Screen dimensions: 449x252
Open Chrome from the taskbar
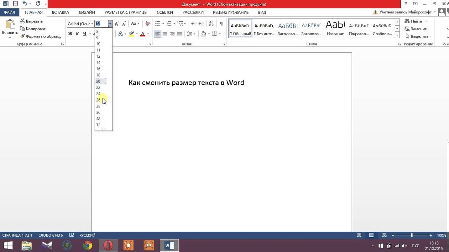click(x=88, y=246)
